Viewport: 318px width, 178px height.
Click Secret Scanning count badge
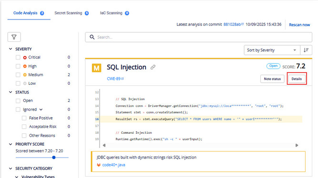pyautogui.click(x=87, y=13)
